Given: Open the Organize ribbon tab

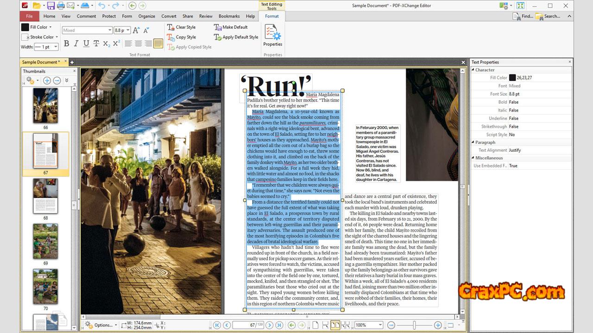Looking at the screenshot, I should (x=146, y=16).
